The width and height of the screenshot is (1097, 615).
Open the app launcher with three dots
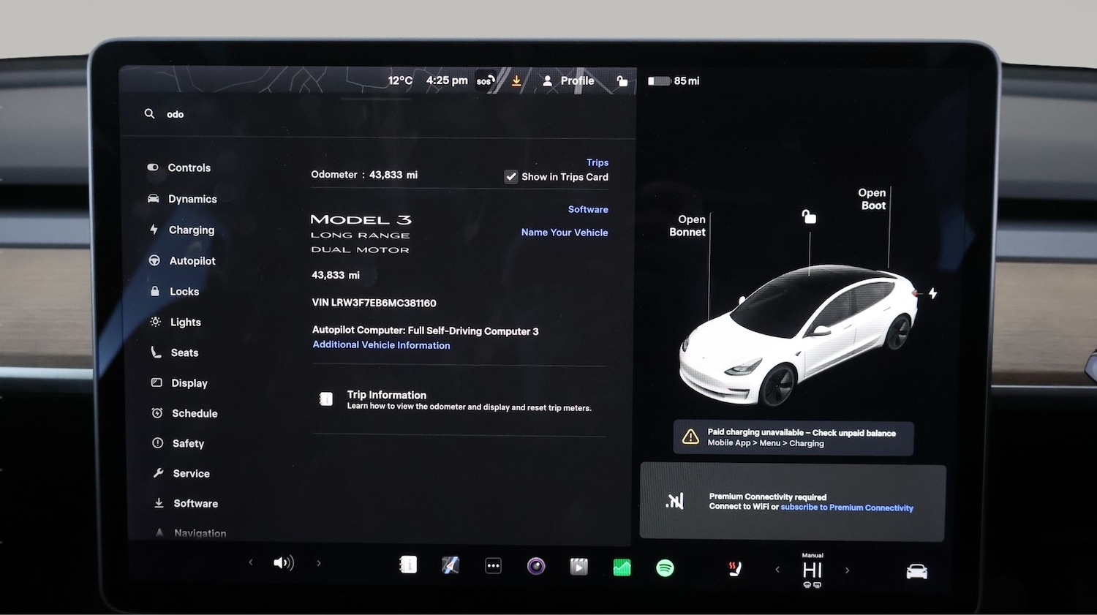(493, 565)
